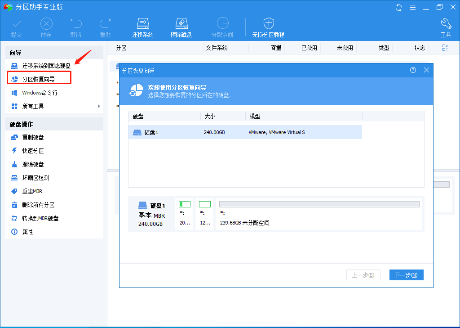Screen dimensions: 460x328
Task: Open the 无损分区教程 tutorial
Action: click(268, 28)
